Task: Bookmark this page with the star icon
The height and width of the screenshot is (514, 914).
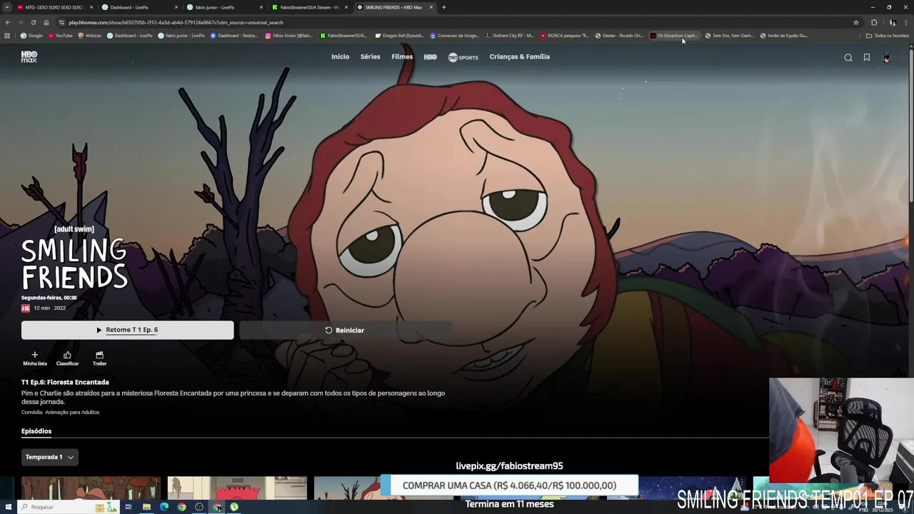Action: (x=855, y=22)
